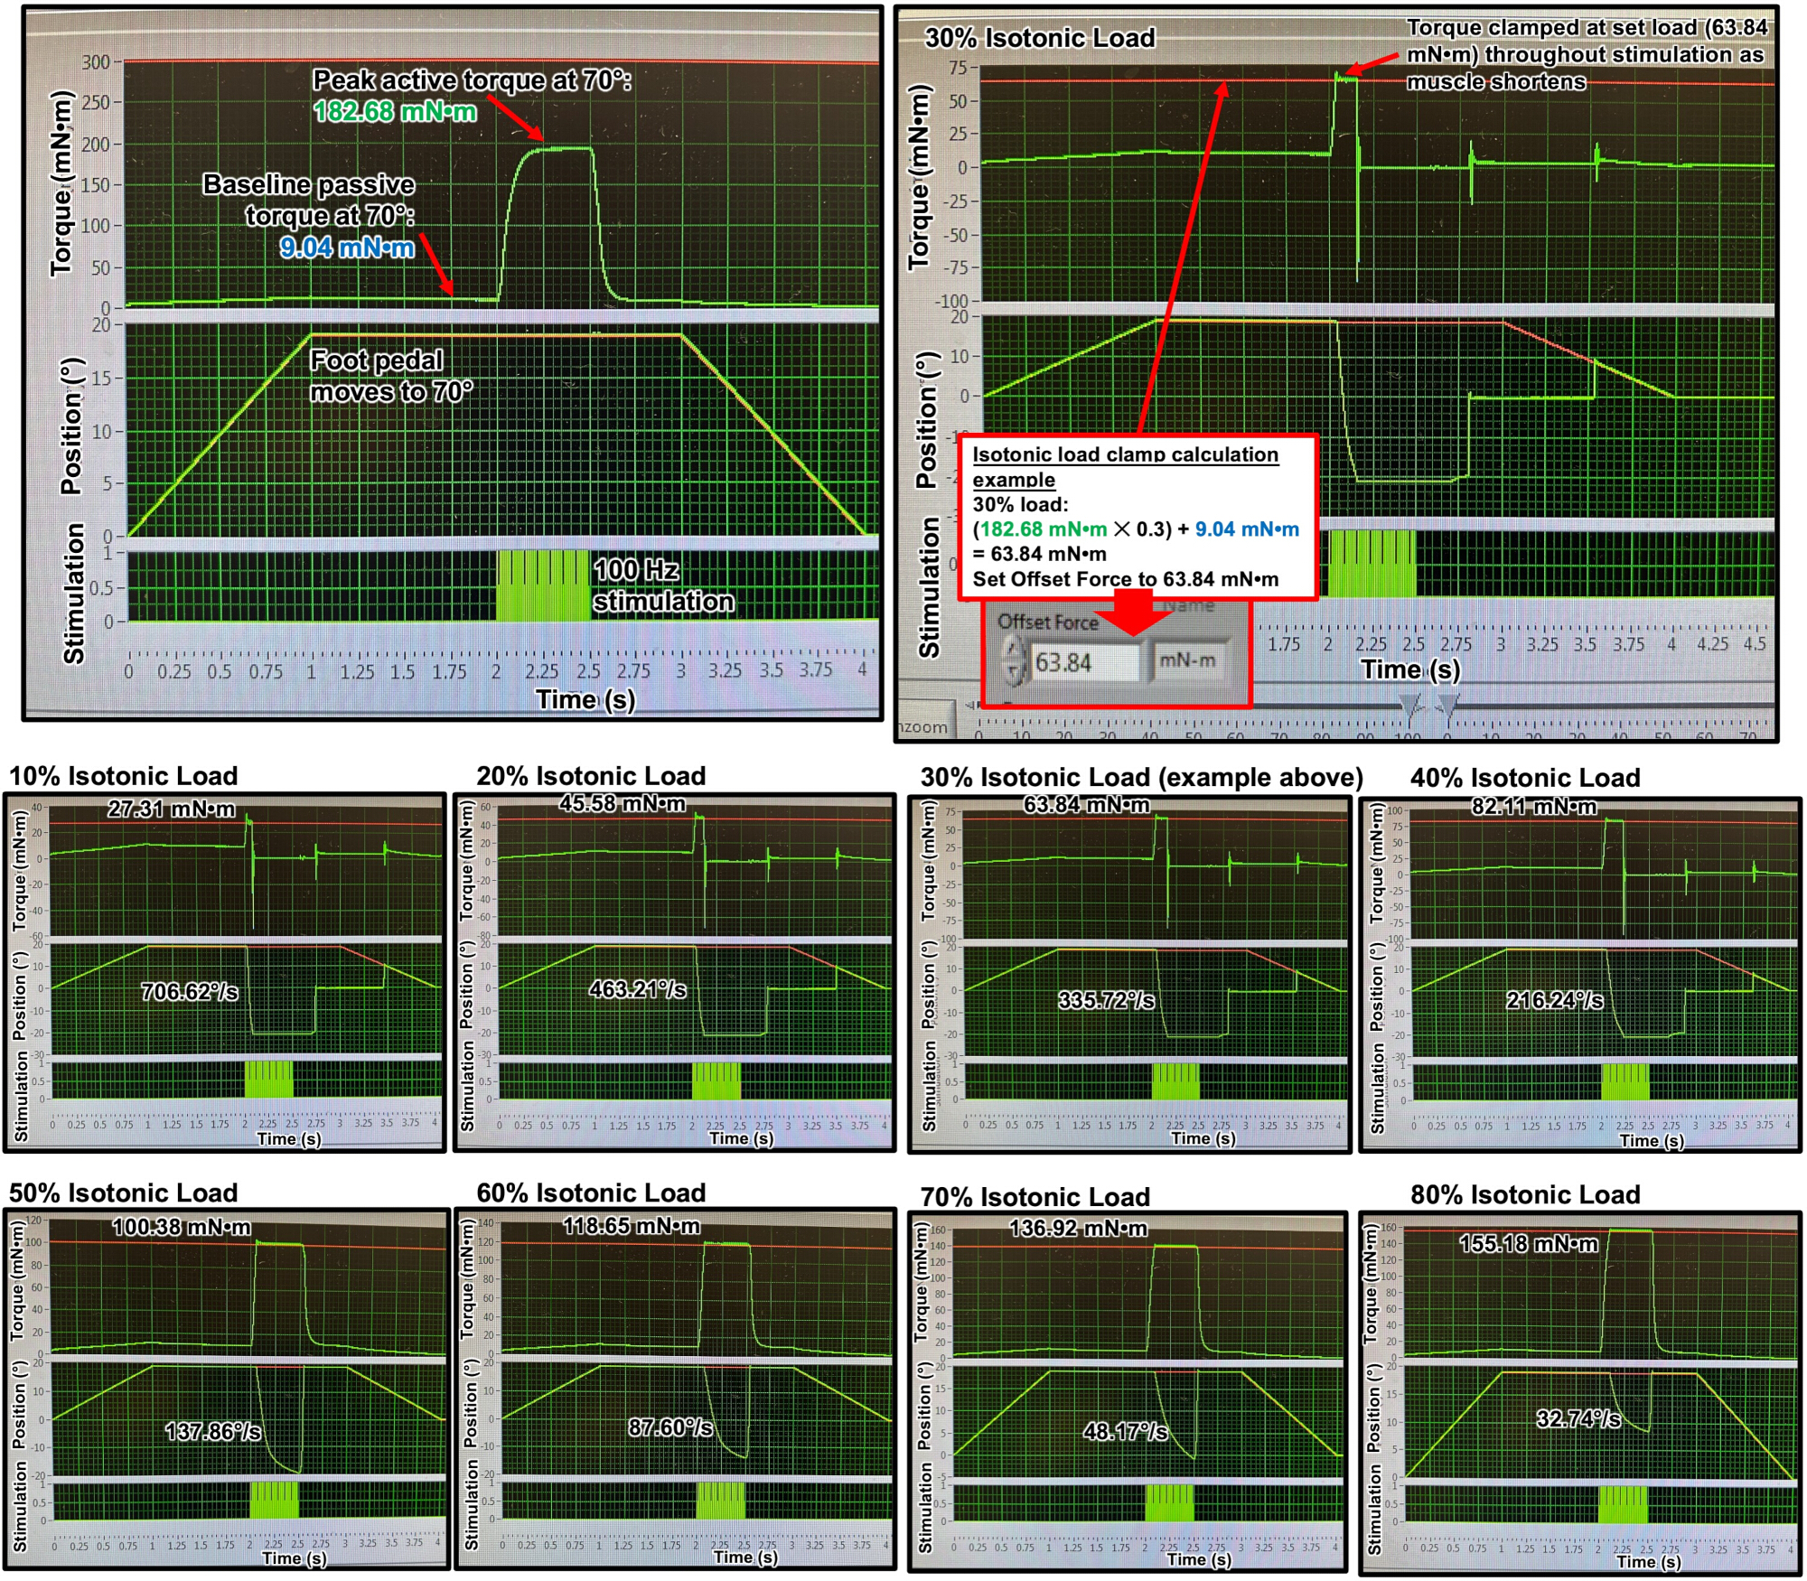Click the '4.5' tick on large 30% panel time axis

1755,644
